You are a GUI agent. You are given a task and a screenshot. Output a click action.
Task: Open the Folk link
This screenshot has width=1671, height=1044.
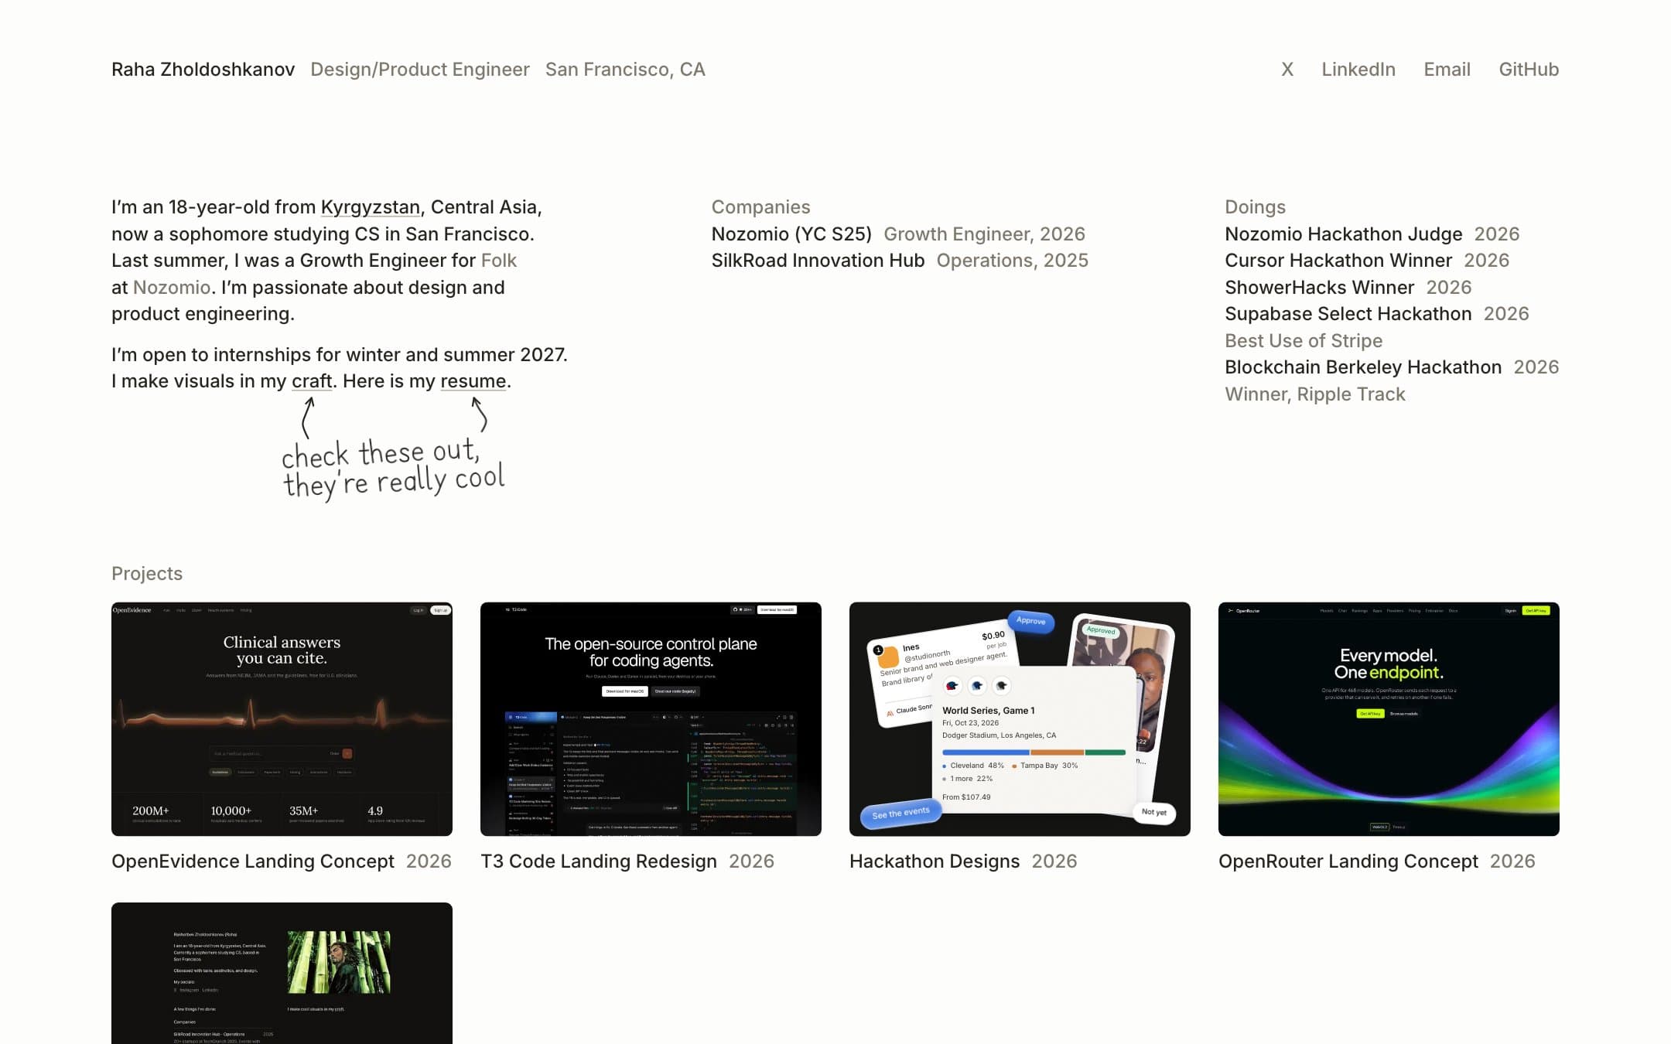(499, 261)
